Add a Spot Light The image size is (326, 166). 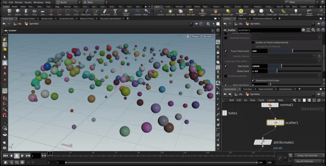click(x=181, y=12)
